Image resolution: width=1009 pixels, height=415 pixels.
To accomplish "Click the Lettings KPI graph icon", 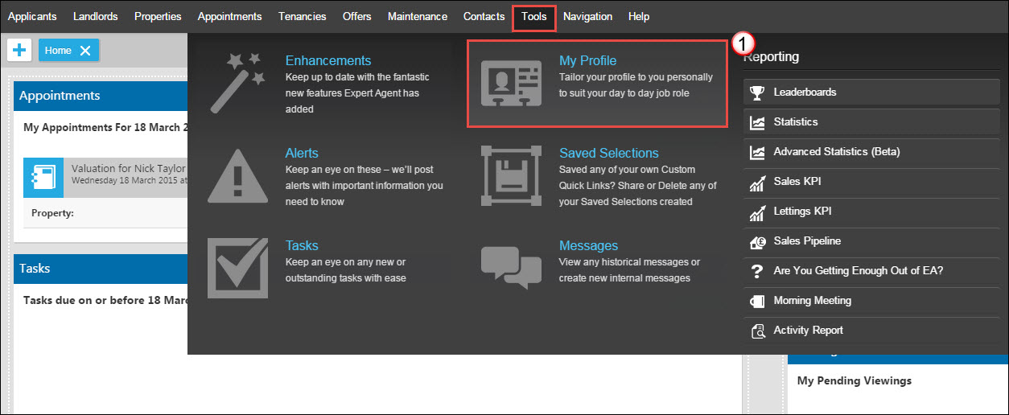I will pos(757,212).
